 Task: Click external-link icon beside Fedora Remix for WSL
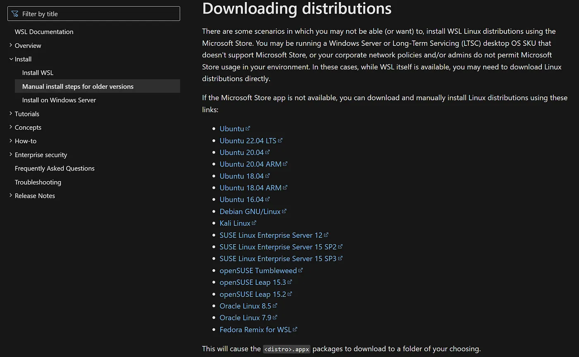point(295,329)
